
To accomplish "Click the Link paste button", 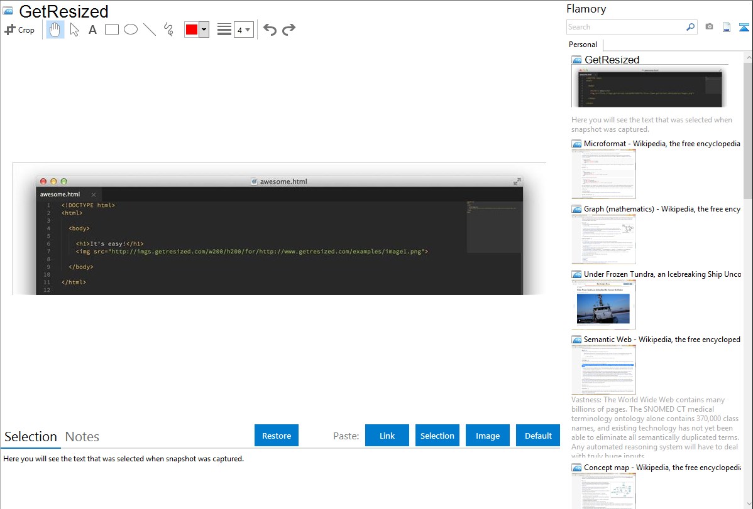I will pyautogui.click(x=387, y=436).
